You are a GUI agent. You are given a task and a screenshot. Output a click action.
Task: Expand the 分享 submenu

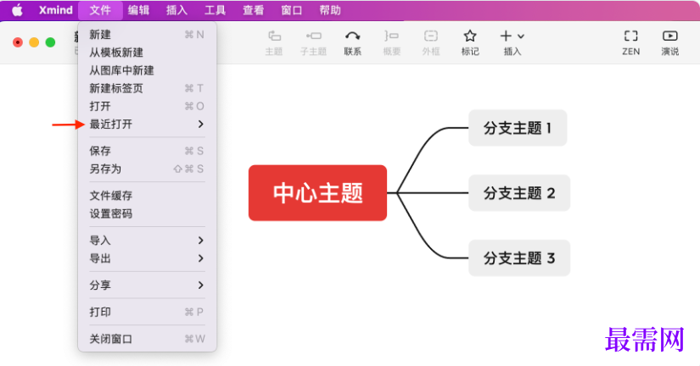(147, 285)
